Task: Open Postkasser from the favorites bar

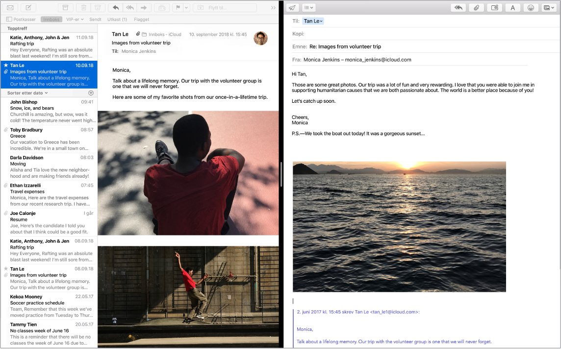Action: [22, 19]
